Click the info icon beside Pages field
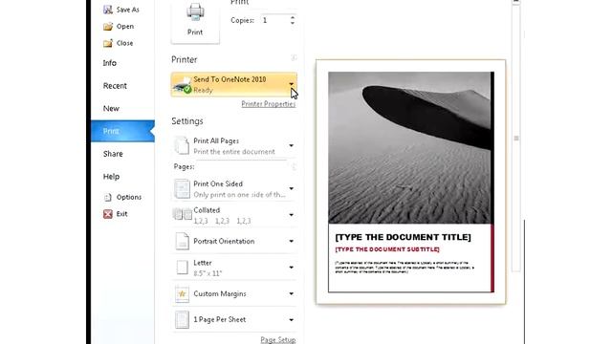The height and width of the screenshot is (344, 612). 294,167
